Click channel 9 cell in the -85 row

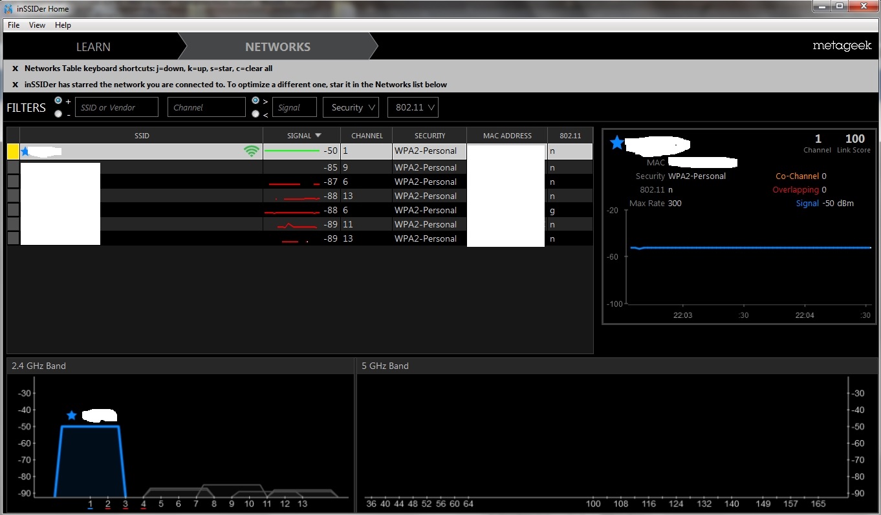[x=346, y=167]
